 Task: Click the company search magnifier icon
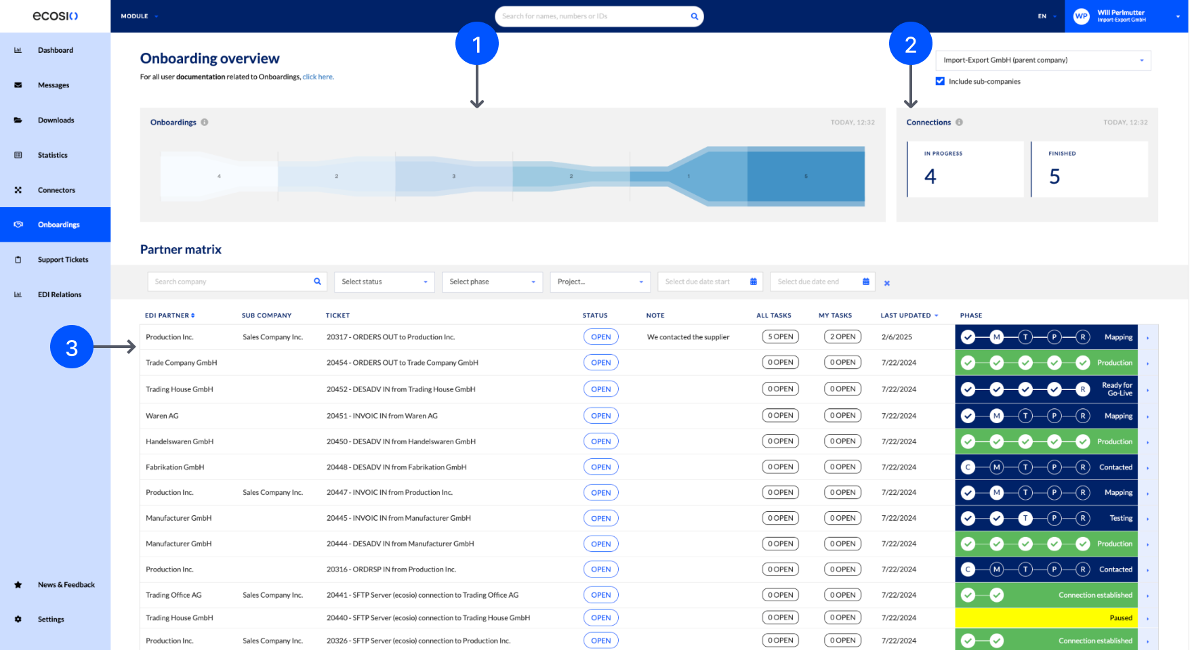(317, 282)
